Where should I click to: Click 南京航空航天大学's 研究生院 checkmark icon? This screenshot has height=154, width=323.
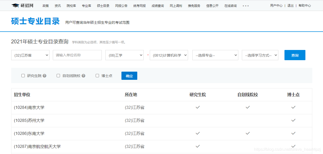tap(198, 146)
